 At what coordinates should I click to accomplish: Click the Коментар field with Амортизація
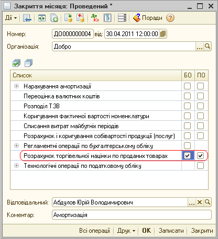pyautogui.click(x=132, y=215)
